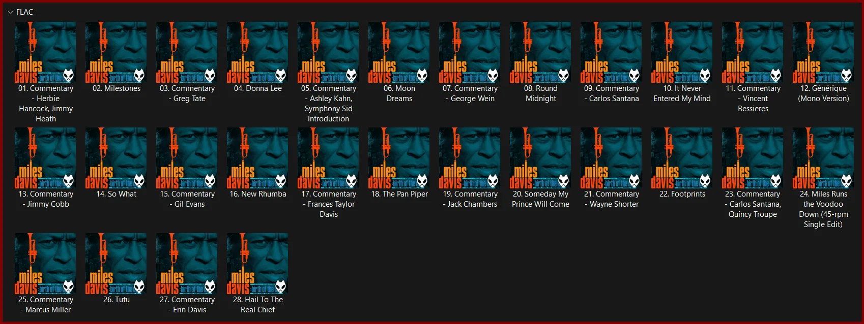864x324 pixels.
Task: Click label '24. Miles Runs the Voodoo Down (45-rpm Single Edit)'
Action: pyautogui.click(x=823, y=209)
